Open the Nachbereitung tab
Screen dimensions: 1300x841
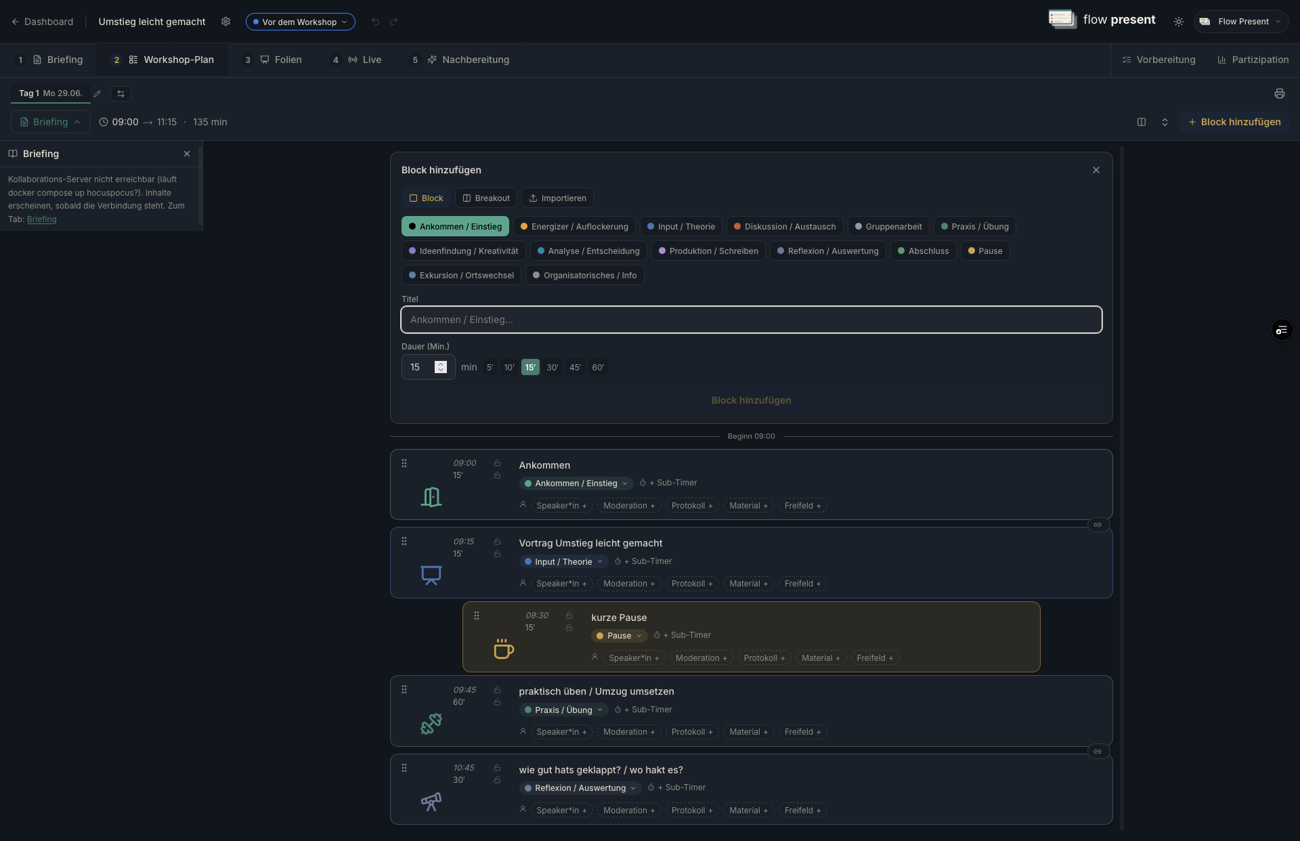[467, 60]
